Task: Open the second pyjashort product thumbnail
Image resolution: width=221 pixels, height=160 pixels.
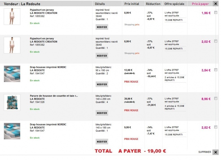Action: (x=12, y=45)
